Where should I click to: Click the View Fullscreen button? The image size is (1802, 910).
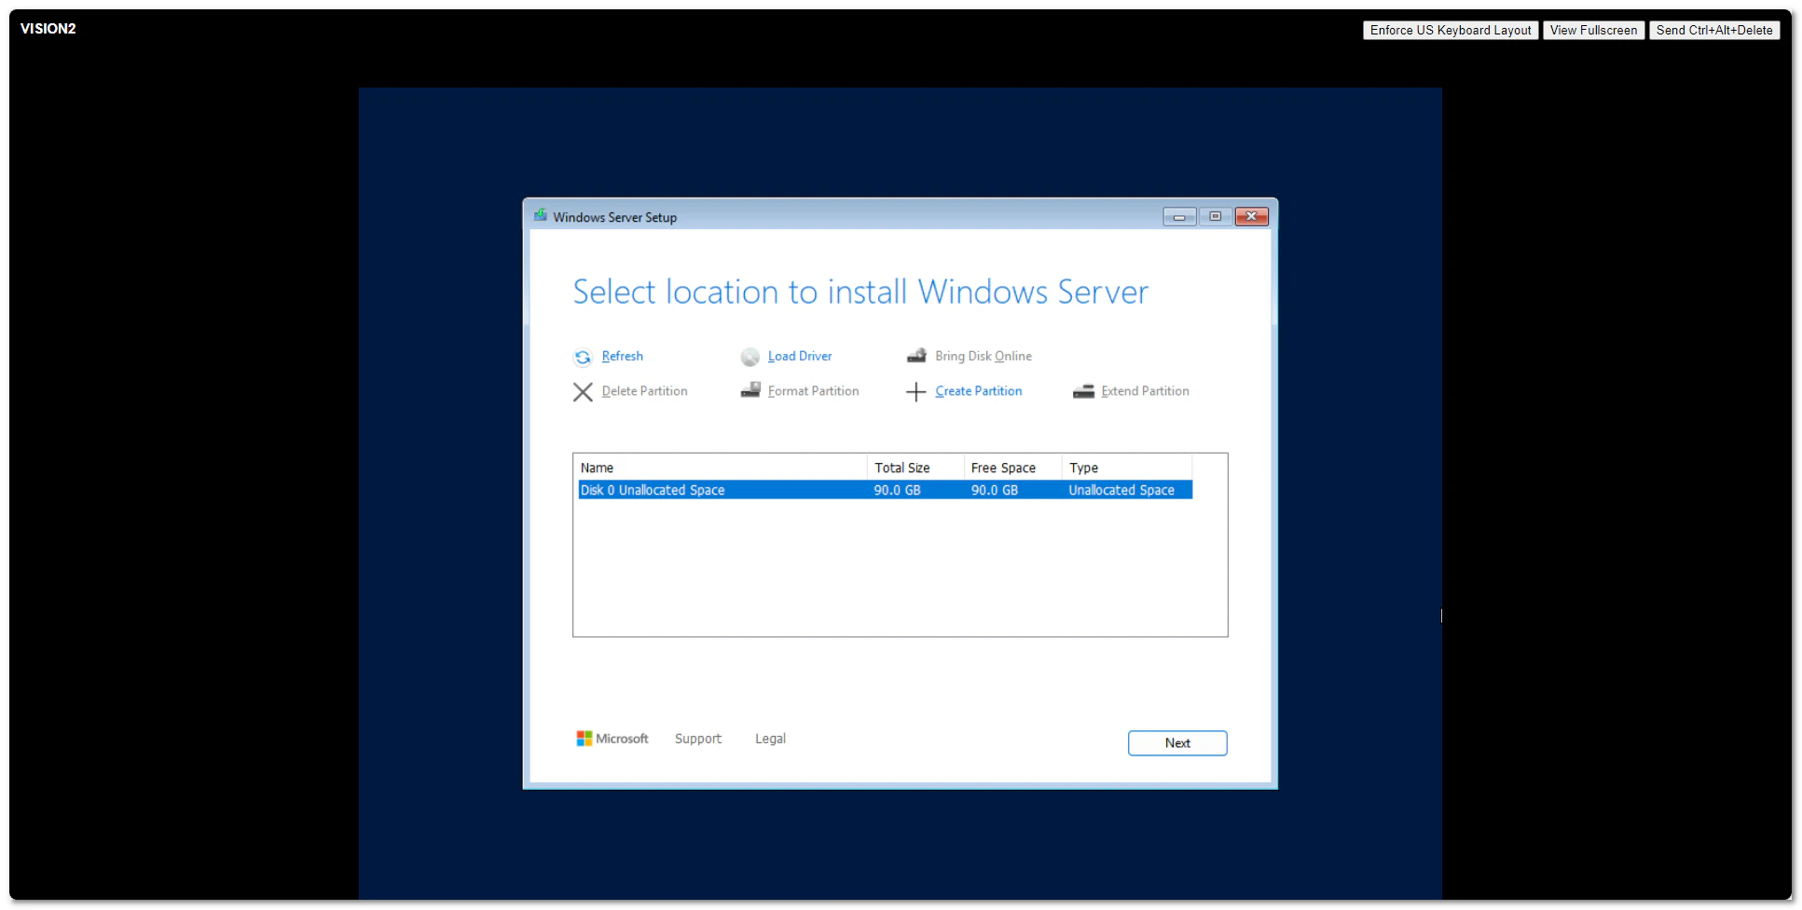point(1594,30)
